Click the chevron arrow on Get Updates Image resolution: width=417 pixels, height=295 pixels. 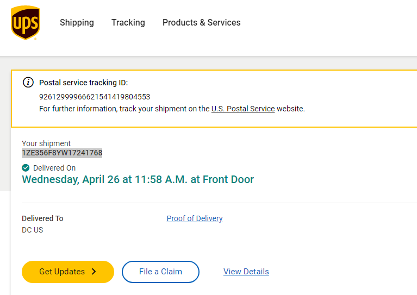pyautogui.click(x=94, y=272)
